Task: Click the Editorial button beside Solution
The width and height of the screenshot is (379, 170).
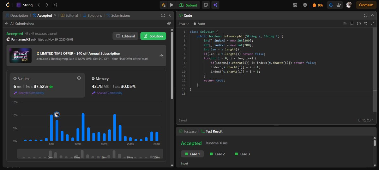Action: point(126,36)
